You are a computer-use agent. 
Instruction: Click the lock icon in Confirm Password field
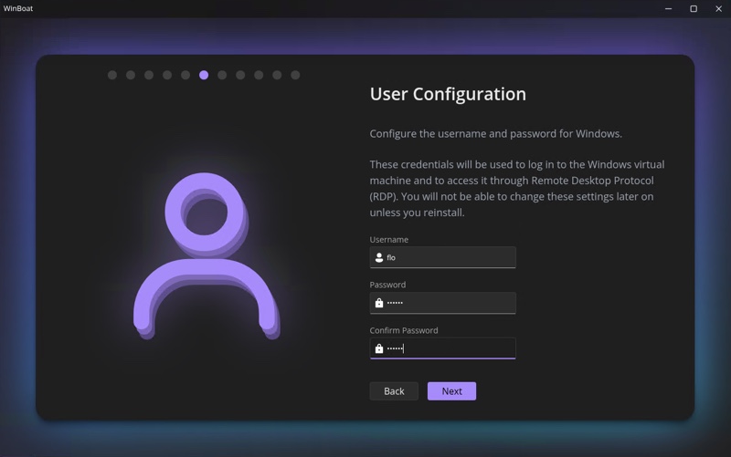[379, 348]
